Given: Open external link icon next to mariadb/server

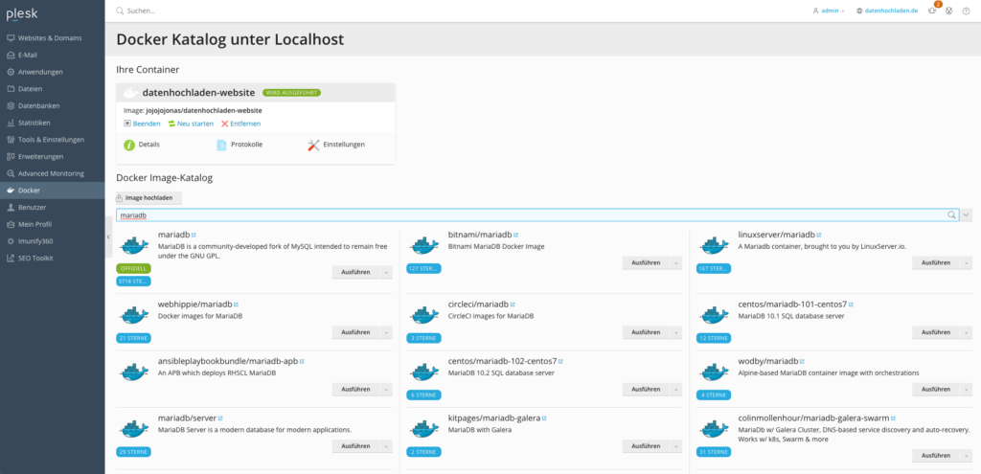Looking at the screenshot, I should coord(221,418).
